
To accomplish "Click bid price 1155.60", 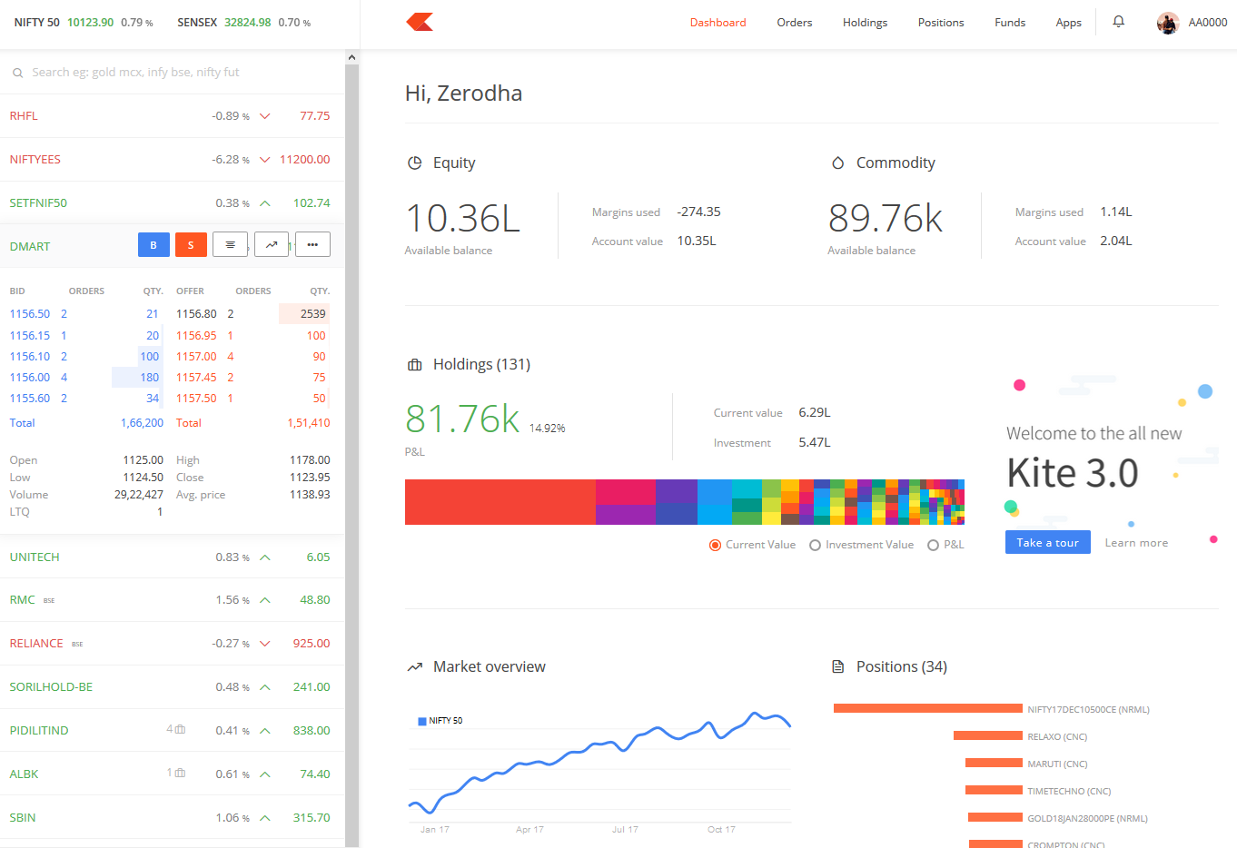I will (x=30, y=398).
